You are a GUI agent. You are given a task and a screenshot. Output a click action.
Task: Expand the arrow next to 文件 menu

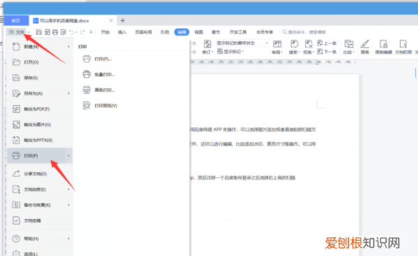tap(29, 32)
